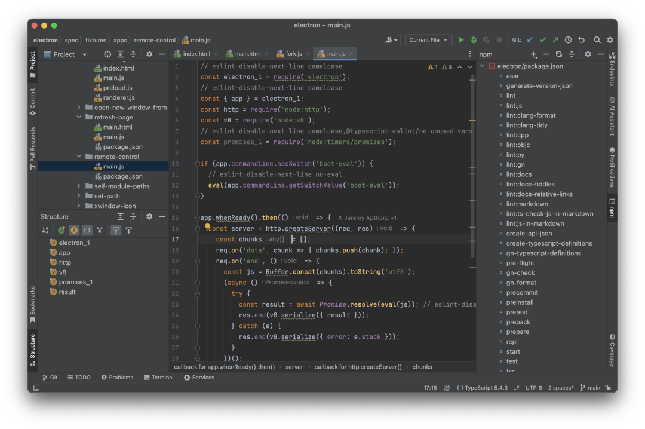Toggle sort alphabetically in Structure toolbar
Image resolution: width=645 pixels, height=429 pixels.
pos(45,231)
